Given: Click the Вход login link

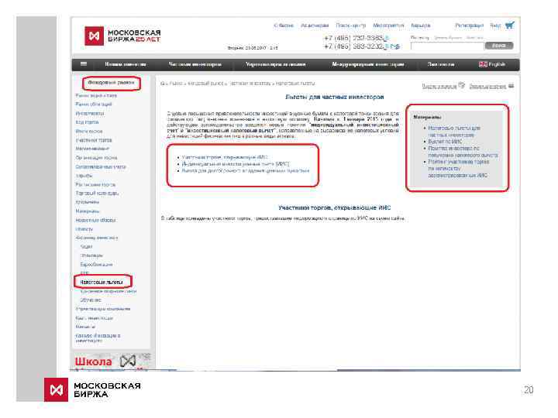Looking at the screenshot, I should tap(495, 26).
